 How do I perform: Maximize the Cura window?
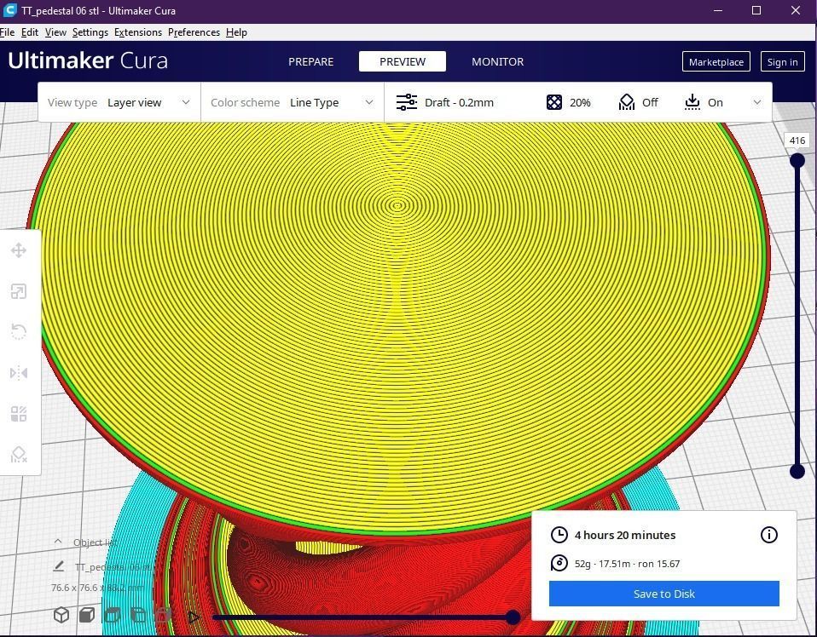(756, 10)
